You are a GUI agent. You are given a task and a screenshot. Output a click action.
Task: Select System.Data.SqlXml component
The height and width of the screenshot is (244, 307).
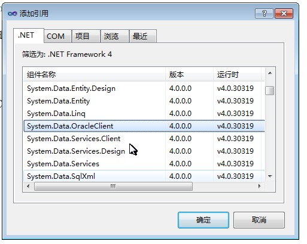click(x=144, y=176)
